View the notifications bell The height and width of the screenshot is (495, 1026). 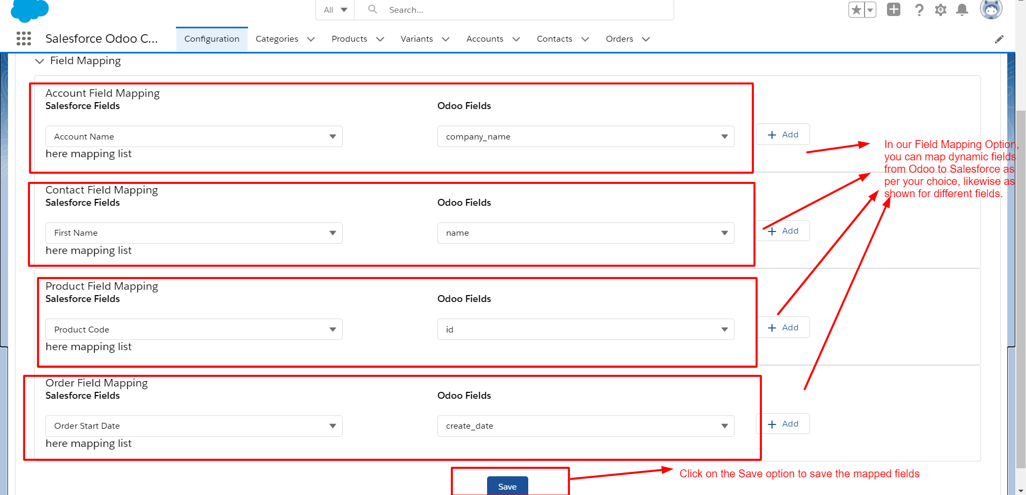(x=962, y=10)
